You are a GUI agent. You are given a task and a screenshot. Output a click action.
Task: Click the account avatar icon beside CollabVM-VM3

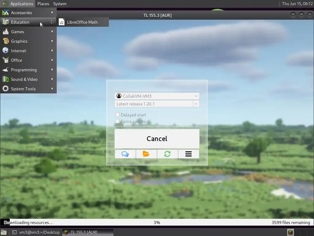point(119,96)
